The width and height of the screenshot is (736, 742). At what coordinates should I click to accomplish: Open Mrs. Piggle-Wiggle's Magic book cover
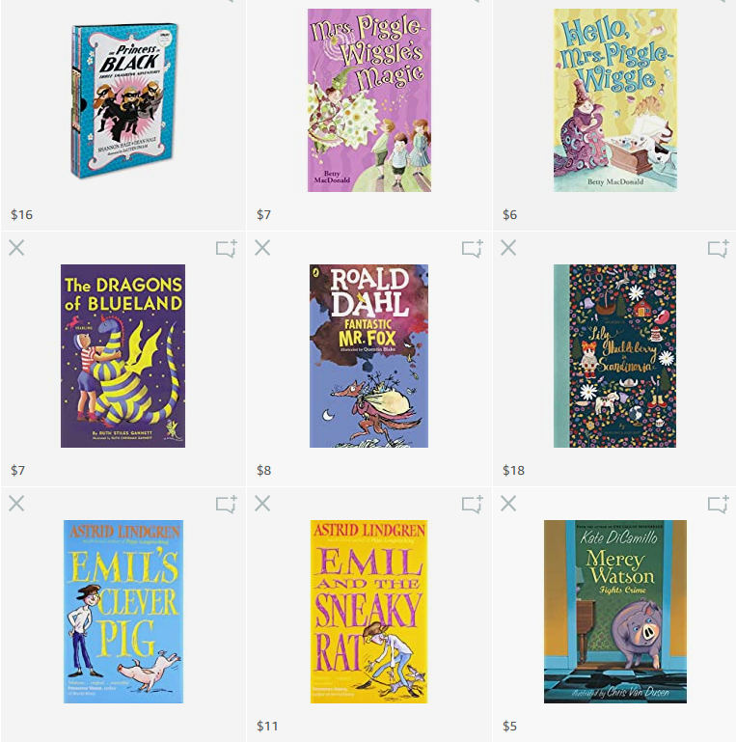point(369,100)
